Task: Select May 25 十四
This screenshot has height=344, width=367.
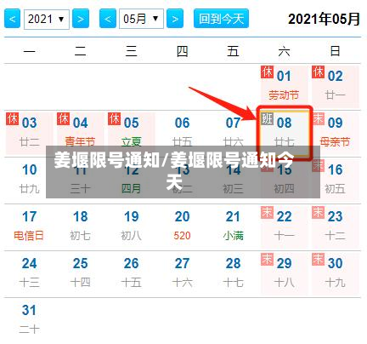Action: [81, 273]
